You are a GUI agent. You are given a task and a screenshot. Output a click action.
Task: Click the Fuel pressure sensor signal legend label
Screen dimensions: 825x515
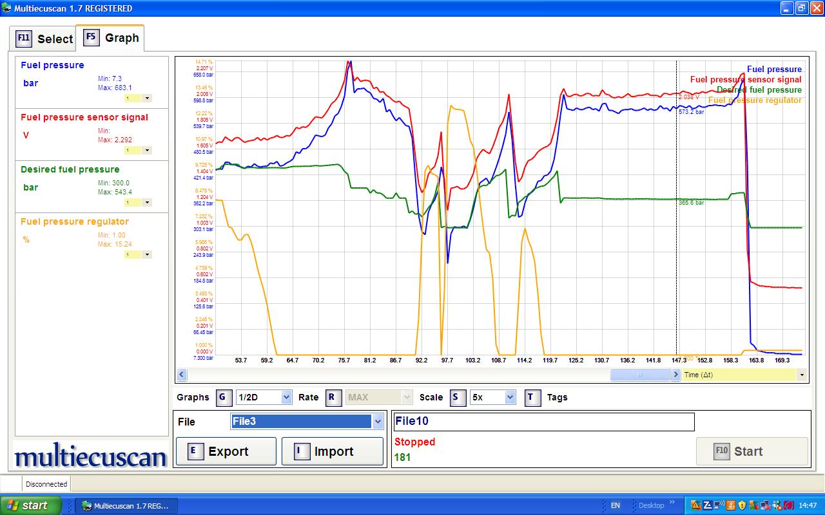tap(746, 80)
